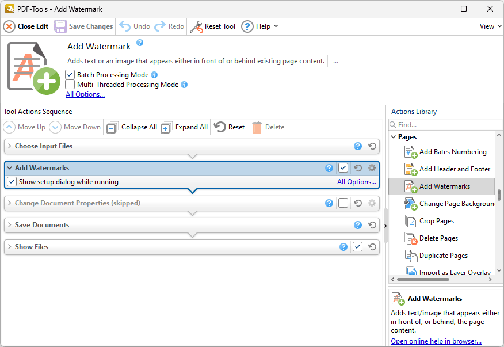Viewport: 504px width, 347px height.
Task: Enable Multi-Threaded Processing Mode checkbox
Action: click(x=70, y=85)
